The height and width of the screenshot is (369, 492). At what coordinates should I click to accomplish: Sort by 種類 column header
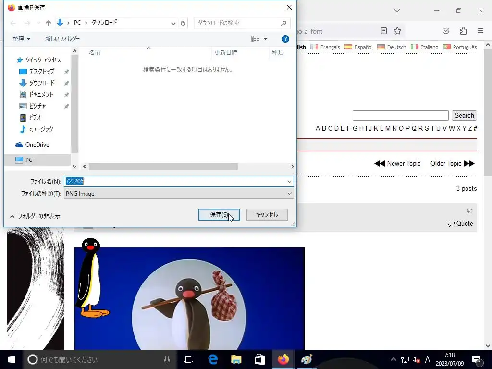pos(277,53)
